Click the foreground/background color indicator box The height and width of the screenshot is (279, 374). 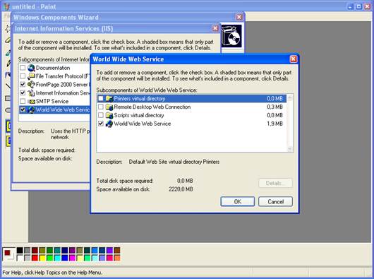click(9, 254)
